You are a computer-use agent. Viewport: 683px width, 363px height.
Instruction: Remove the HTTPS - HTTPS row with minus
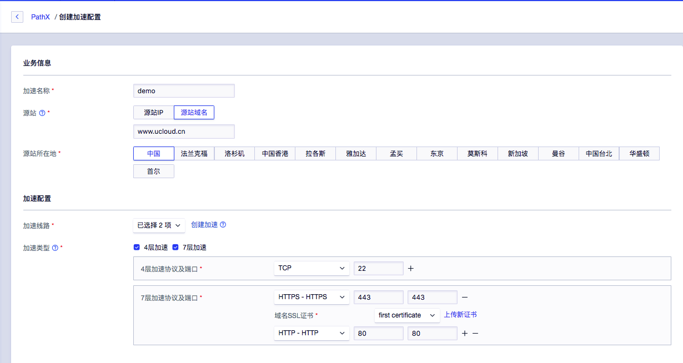tap(465, 297)
